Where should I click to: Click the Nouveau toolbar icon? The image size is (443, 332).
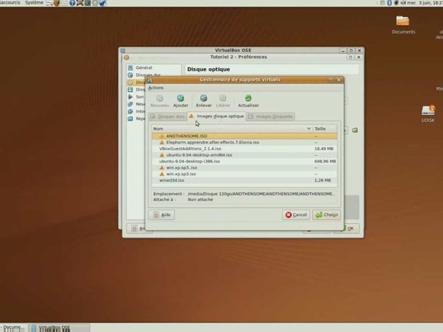[160, 101]
